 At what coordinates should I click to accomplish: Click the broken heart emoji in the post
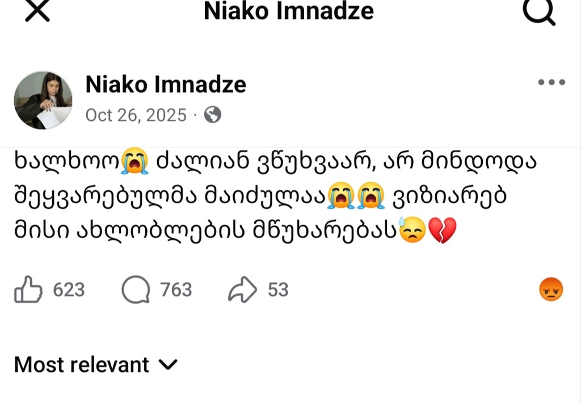tap(443, 232)
